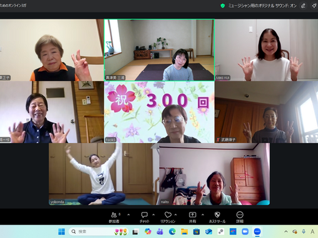Open the Zoom camera icon in taskbar
The image size is (318, 238).
click(245, 232)
